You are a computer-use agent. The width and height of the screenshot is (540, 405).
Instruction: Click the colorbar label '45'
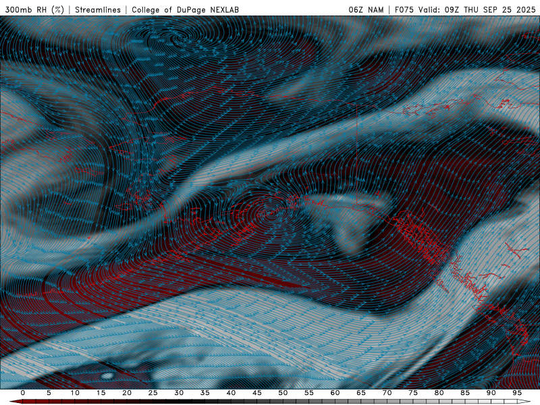pos(257,393)
